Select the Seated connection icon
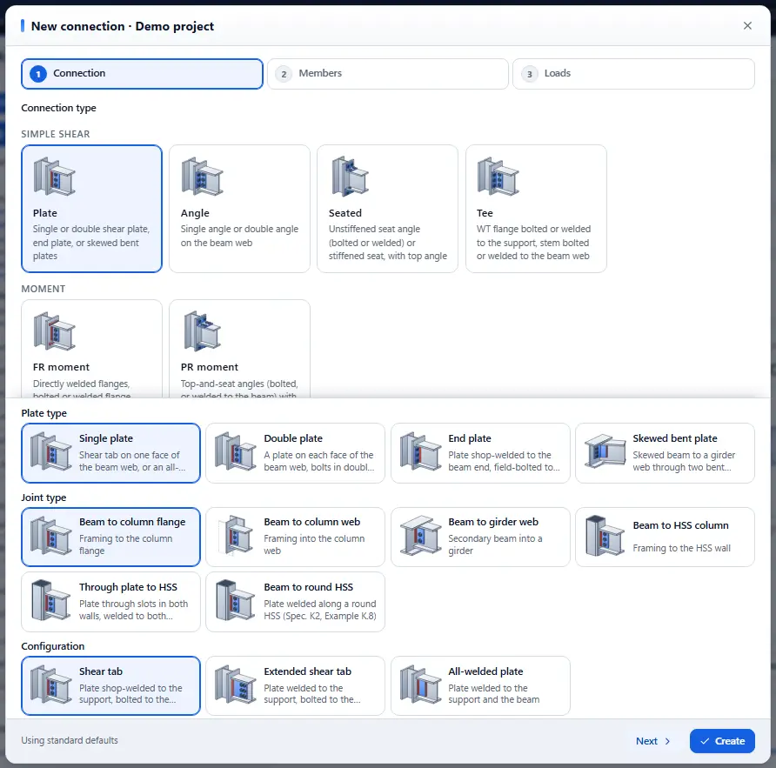 [x=350, y=177]
